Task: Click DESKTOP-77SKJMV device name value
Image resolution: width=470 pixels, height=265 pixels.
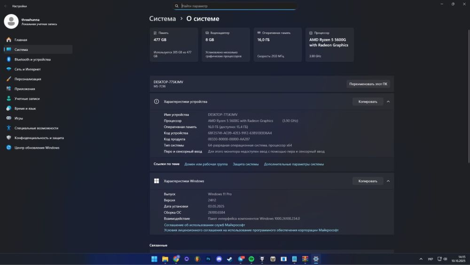Action: [223, 115]
